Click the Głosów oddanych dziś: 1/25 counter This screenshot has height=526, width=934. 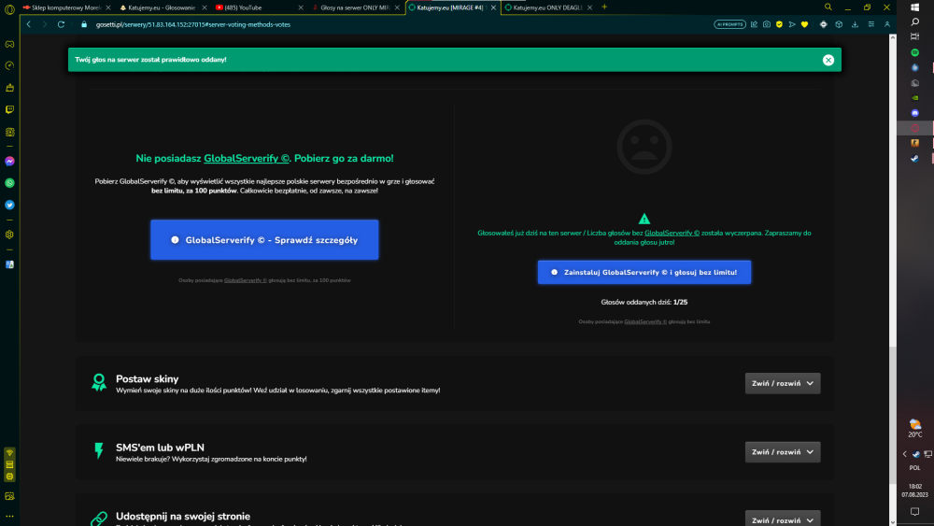pos(644,302)
